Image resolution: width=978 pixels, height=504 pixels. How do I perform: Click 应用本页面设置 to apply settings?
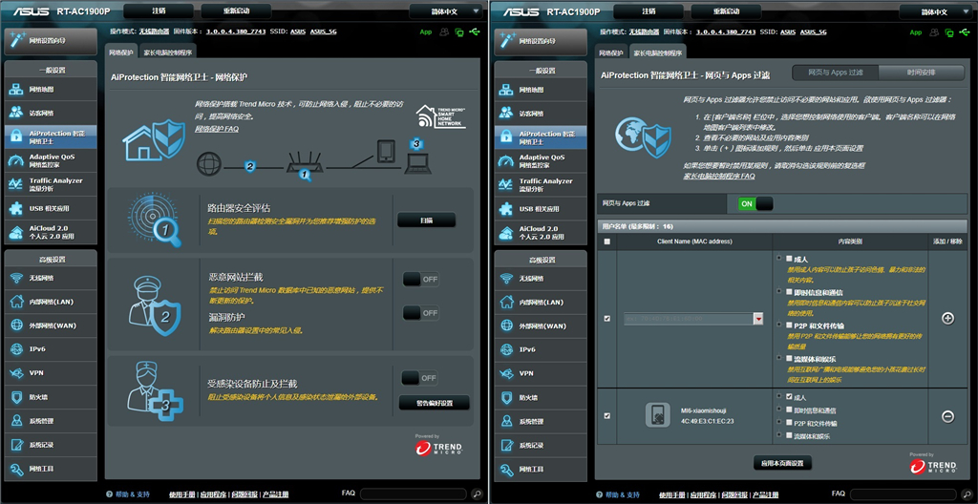tap(782, 464)
